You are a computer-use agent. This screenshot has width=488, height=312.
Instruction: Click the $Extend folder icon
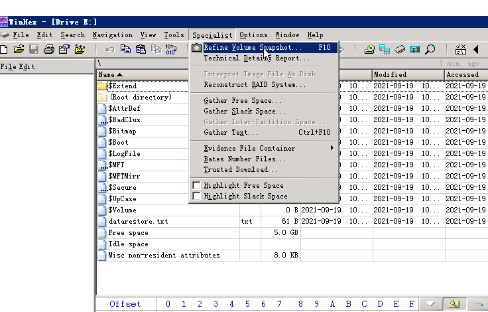102,86
